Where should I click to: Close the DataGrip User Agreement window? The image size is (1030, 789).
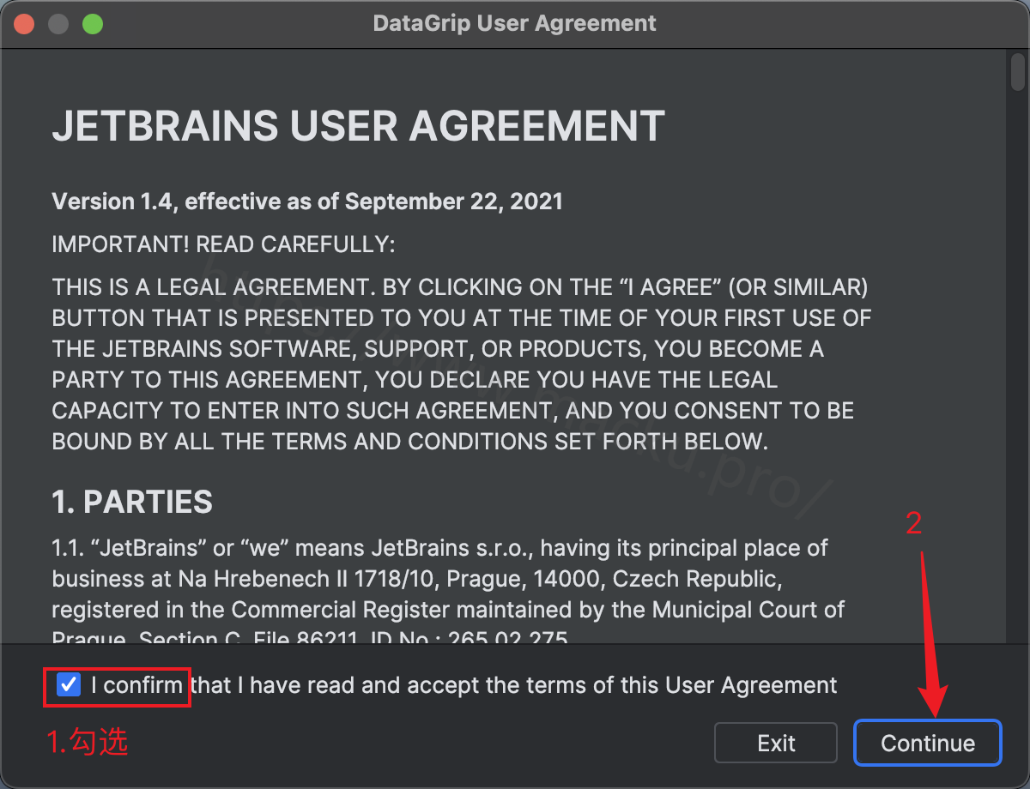click(x=24, y=23)
